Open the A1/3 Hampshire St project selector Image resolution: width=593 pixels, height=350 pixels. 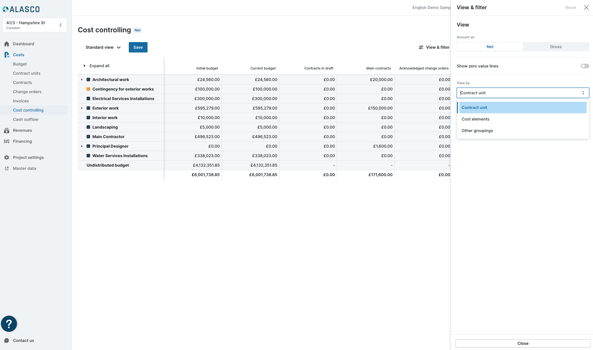pos(35,25)
